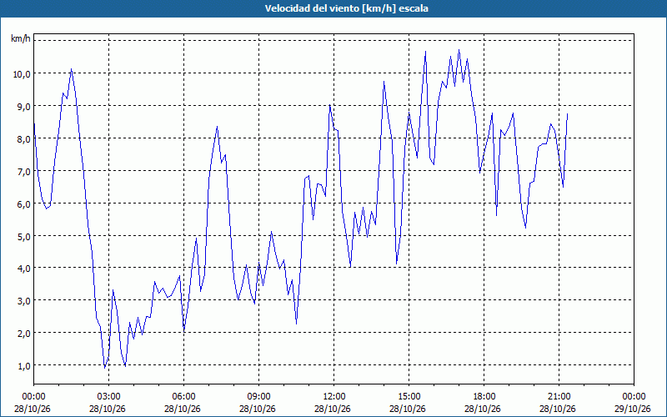The image size is (667, 417).
Task: Click the 1,0 y-axis label
Action: point(23,366)
